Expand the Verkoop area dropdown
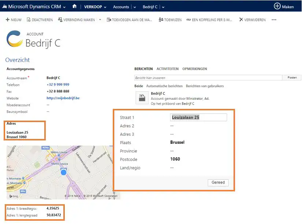The width and height of the screenshot is (302, 224). click(105, 7)
